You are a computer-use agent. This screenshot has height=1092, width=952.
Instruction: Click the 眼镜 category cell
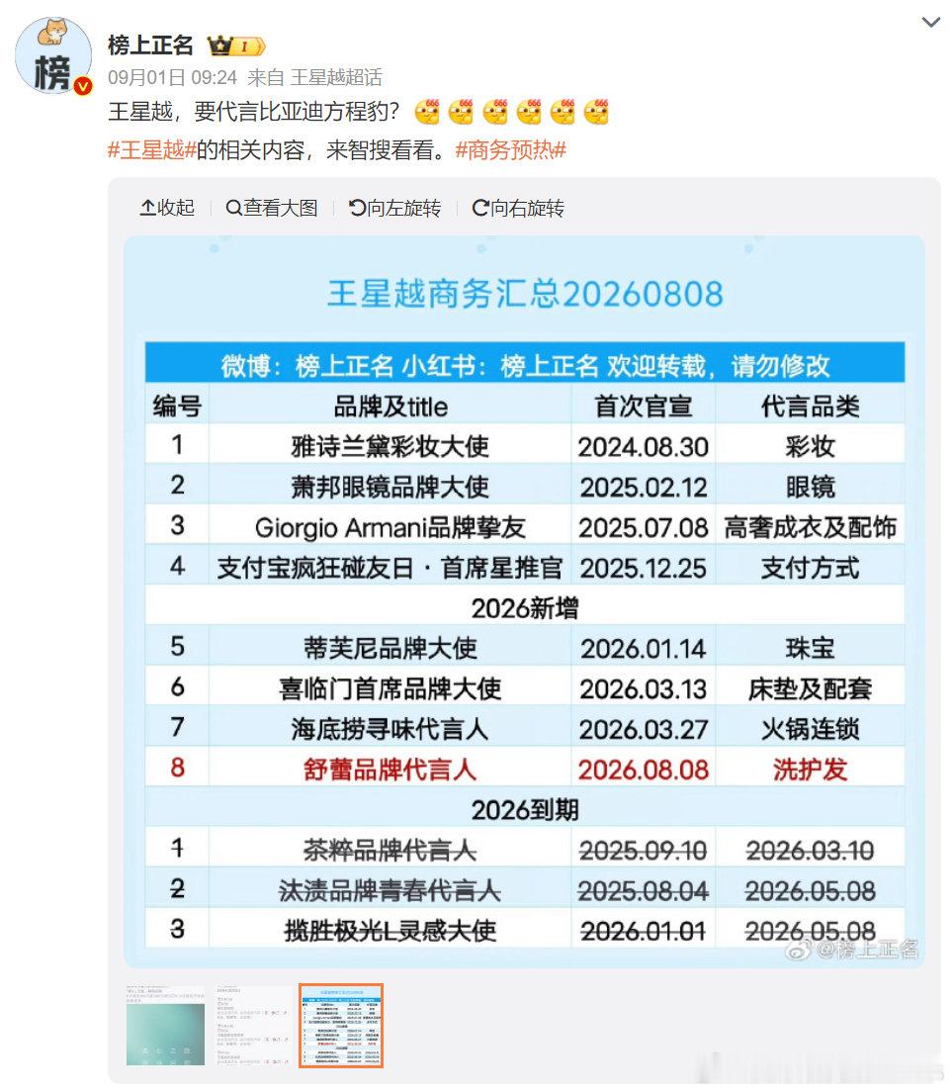[810, 486]
